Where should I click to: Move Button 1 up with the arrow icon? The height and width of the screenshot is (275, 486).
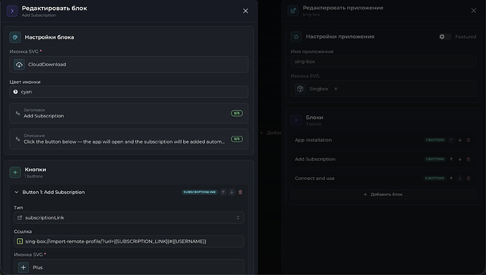[x=223, y=192]
